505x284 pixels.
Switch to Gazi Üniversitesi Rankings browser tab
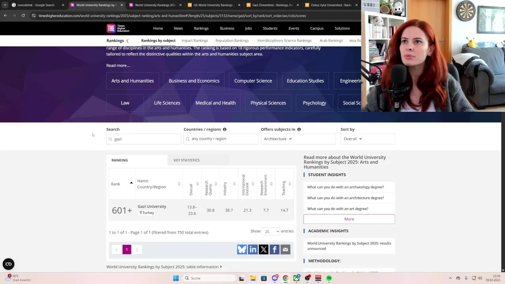click(272, 5)
